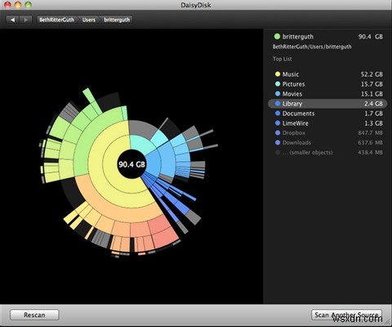392x327 pixels.
Task: Go to BethRitterGuth in breadcrumb path
Action: [x=57, y=20]
